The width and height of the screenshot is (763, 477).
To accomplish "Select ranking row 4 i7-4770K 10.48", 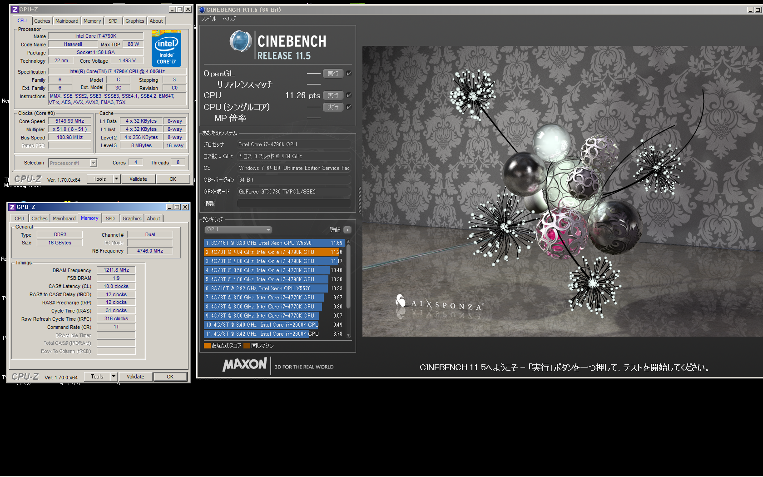I will (274, 270).
